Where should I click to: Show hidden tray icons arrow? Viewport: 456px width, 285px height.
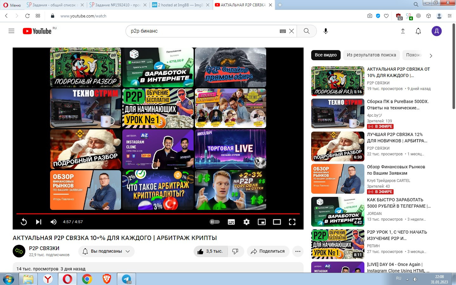click(x=407, y=279)
